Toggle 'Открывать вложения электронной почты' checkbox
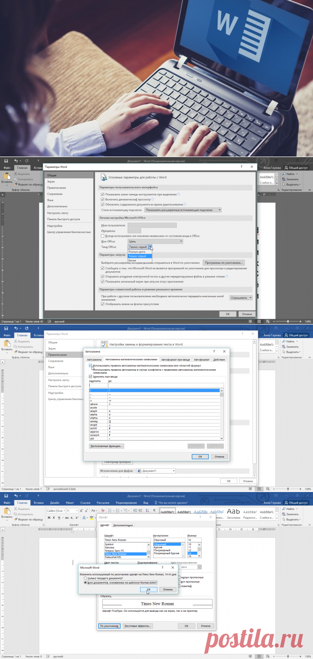Screen dimensions: 313x659 (x=102, y=276)
